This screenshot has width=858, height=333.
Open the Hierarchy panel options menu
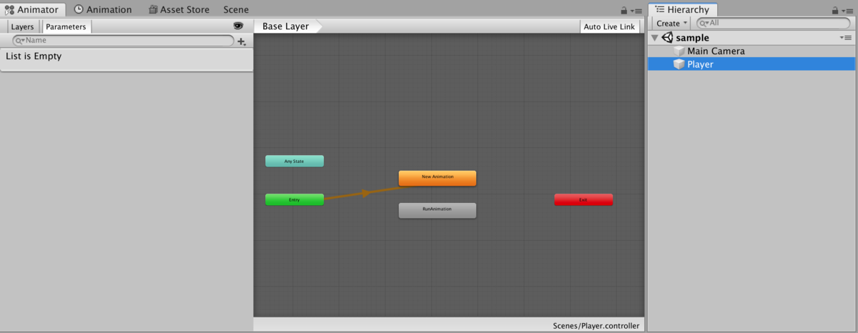[848, 11]
